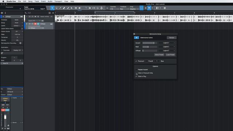Toggle monitor on EZkeys track

tap(38, 24)
